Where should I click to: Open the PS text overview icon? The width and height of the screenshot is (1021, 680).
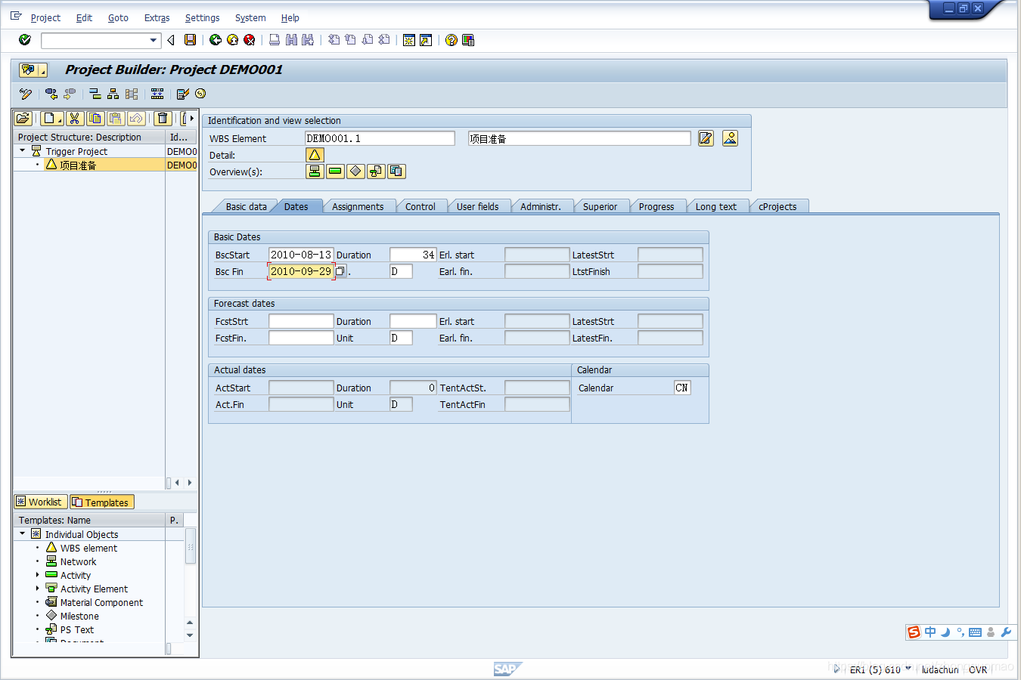coord(376,172)
